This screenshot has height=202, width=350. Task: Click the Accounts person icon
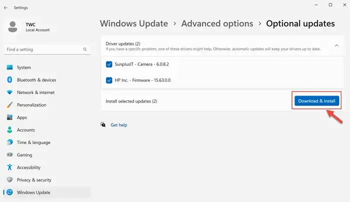(x=9, y=129)
